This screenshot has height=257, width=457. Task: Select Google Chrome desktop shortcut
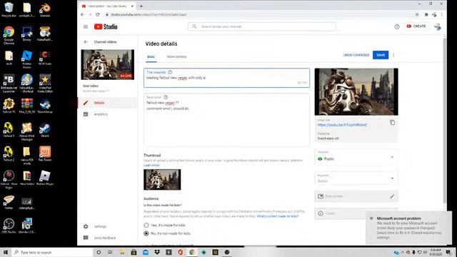[x=9, y=36]
